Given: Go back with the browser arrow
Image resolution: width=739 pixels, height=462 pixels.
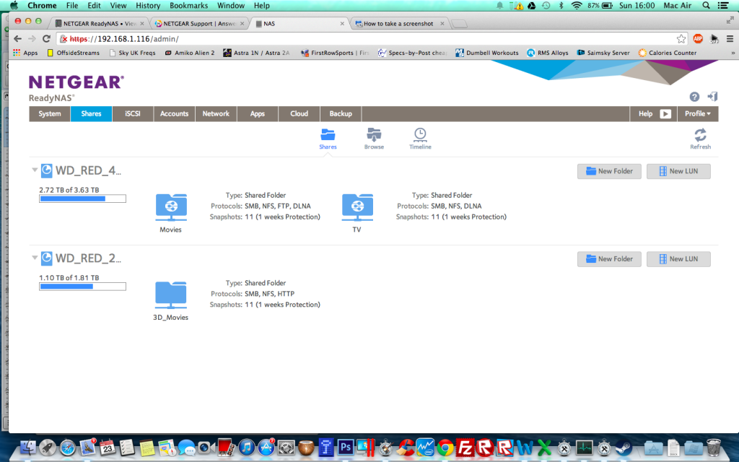Looking at the screenshot, I should pyautogui.click(x=17, y=39).
